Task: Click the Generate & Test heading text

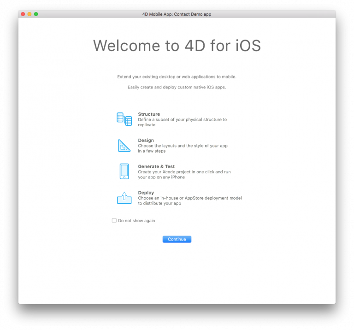Action: pos(156,166)
